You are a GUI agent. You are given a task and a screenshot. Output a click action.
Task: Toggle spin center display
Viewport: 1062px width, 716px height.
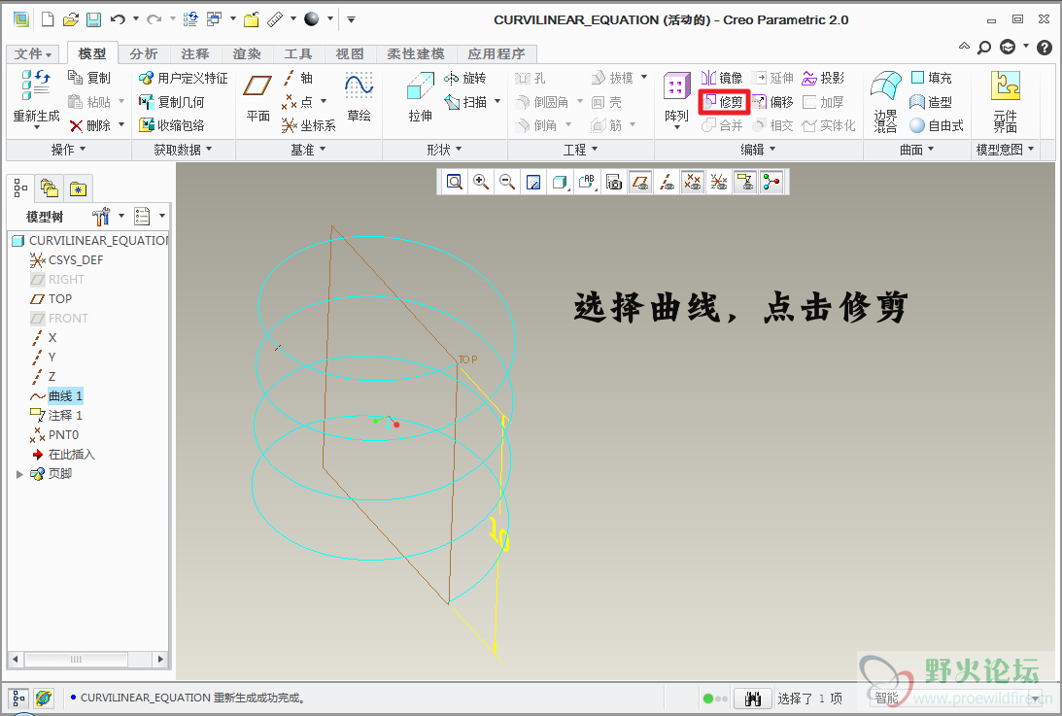[771, 182]
